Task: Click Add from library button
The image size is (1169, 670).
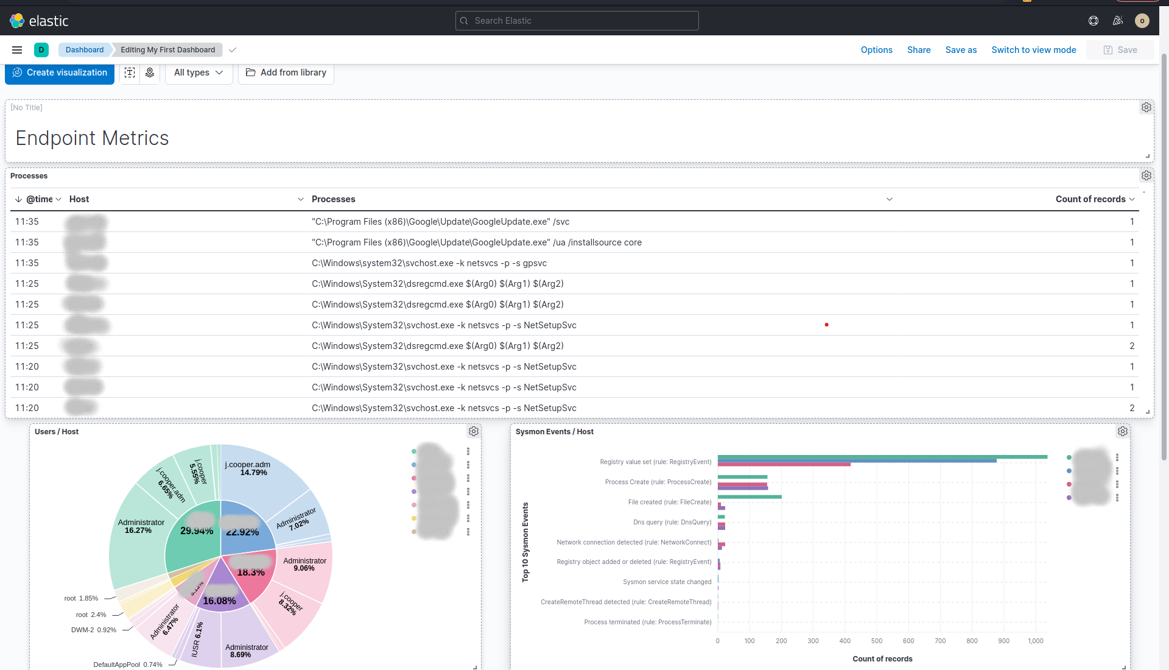Action: [x=286, y=72]
